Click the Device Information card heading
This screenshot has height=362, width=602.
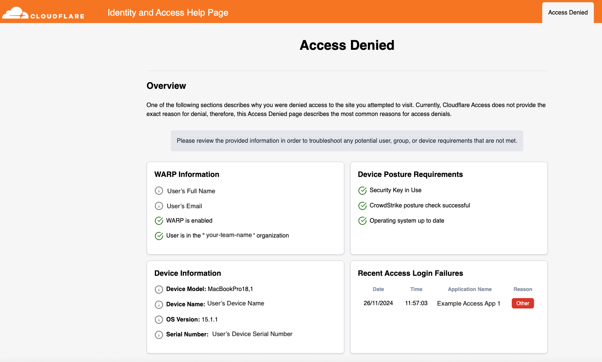coord(188,273)
